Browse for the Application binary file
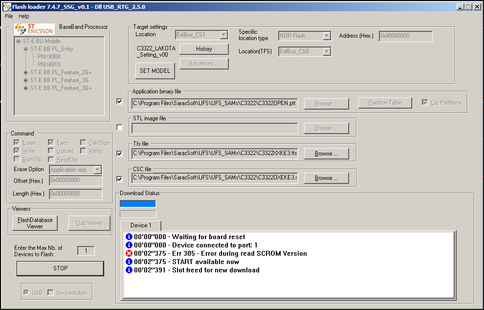The width and height of the screenshot is (484, 310). pos(326,104)
